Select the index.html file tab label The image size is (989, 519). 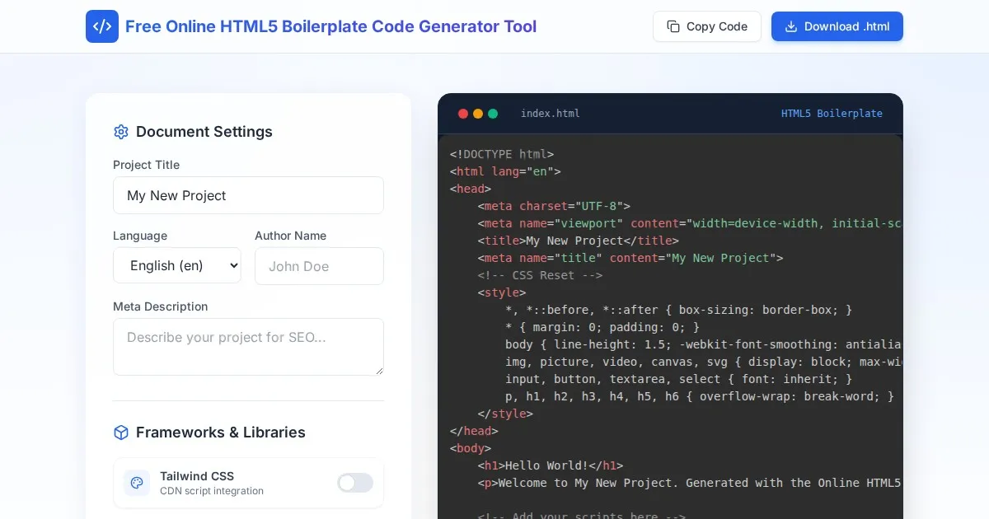point(550,114)
